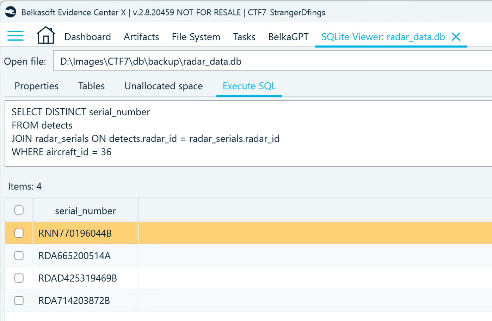Go to the Home screen icon
Viewport: 492px width, 321px height.
click(x=46, y=35)
